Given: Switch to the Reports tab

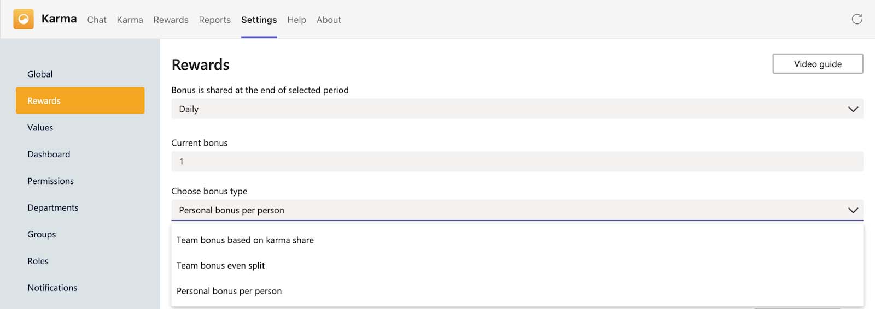Looking at the screenshot, I should [214, 20].
